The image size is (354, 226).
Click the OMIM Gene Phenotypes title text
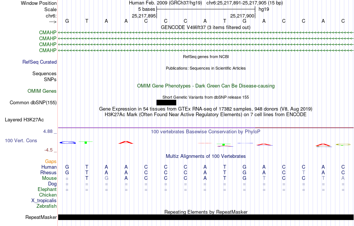(x=206, y=86)
